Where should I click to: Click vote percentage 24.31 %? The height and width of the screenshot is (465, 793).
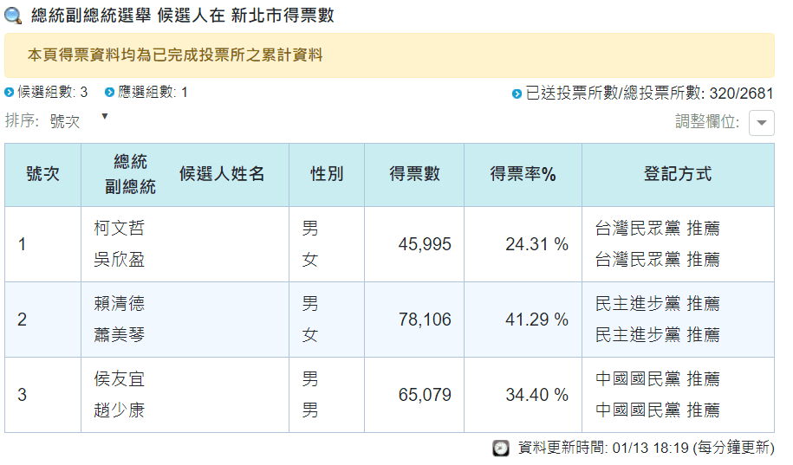[537, 245]
